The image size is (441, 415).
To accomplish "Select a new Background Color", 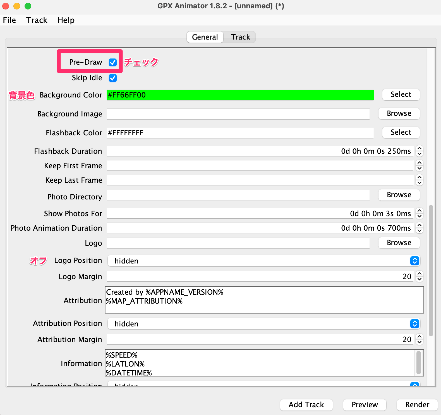I will point(401,95).
